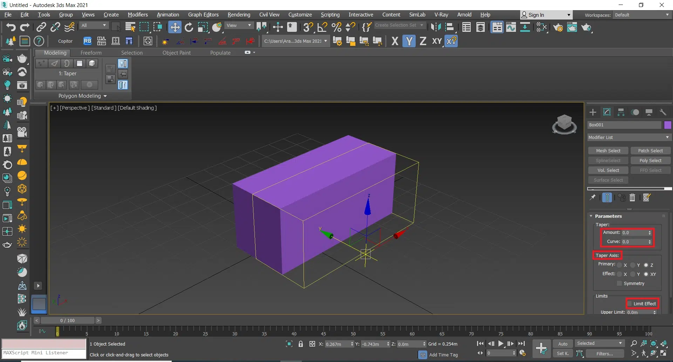Open the Rendering menu
673x362 pixels.
[x=239, y=15]
